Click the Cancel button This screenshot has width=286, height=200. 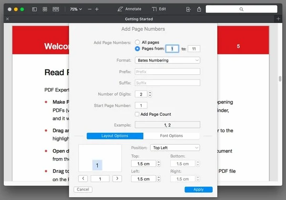coord(83,190)
